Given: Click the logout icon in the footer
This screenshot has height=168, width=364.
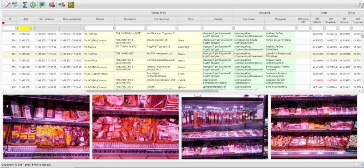Looking at the screenshot, I should coord(362,165).
